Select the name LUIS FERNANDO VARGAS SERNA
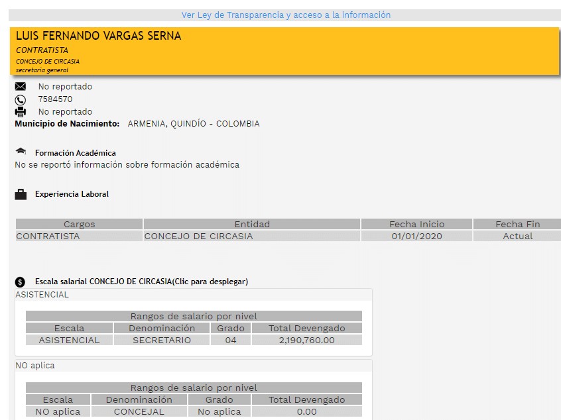Image resolution: width=561 pixels, height=420 pixels. 98,36
